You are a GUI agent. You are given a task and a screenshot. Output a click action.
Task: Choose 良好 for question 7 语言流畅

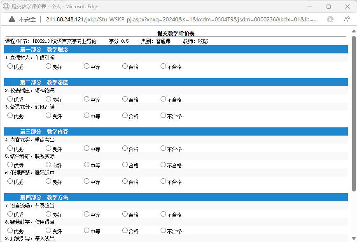[48, 214]
